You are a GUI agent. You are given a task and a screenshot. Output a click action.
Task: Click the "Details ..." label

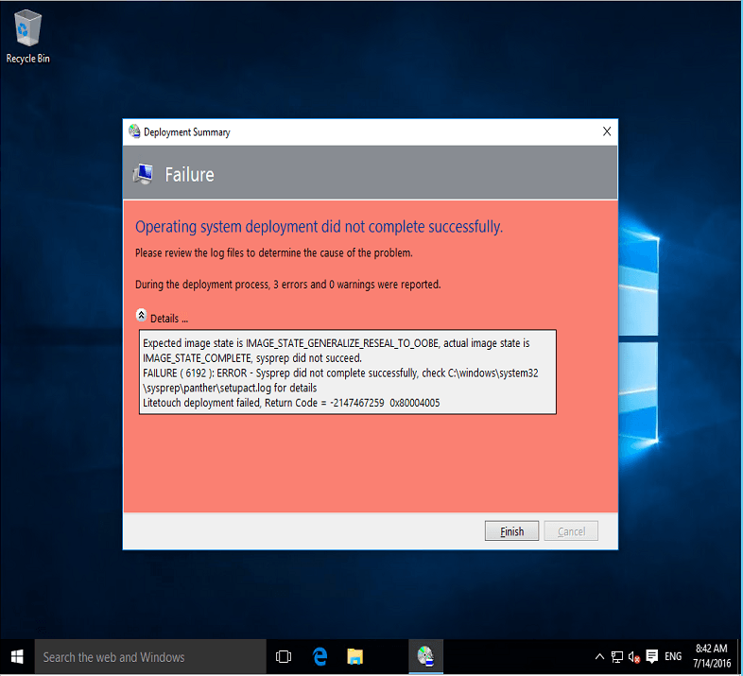pos(168,319)
